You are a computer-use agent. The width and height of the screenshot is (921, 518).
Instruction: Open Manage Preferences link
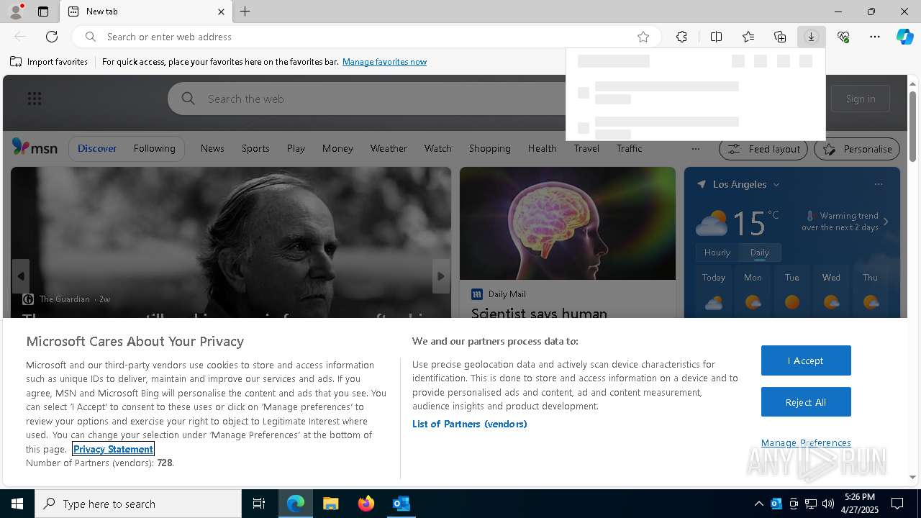[806, 442]
